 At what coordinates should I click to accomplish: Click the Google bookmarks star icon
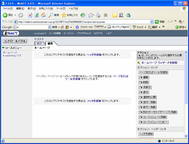pos(77,27)
